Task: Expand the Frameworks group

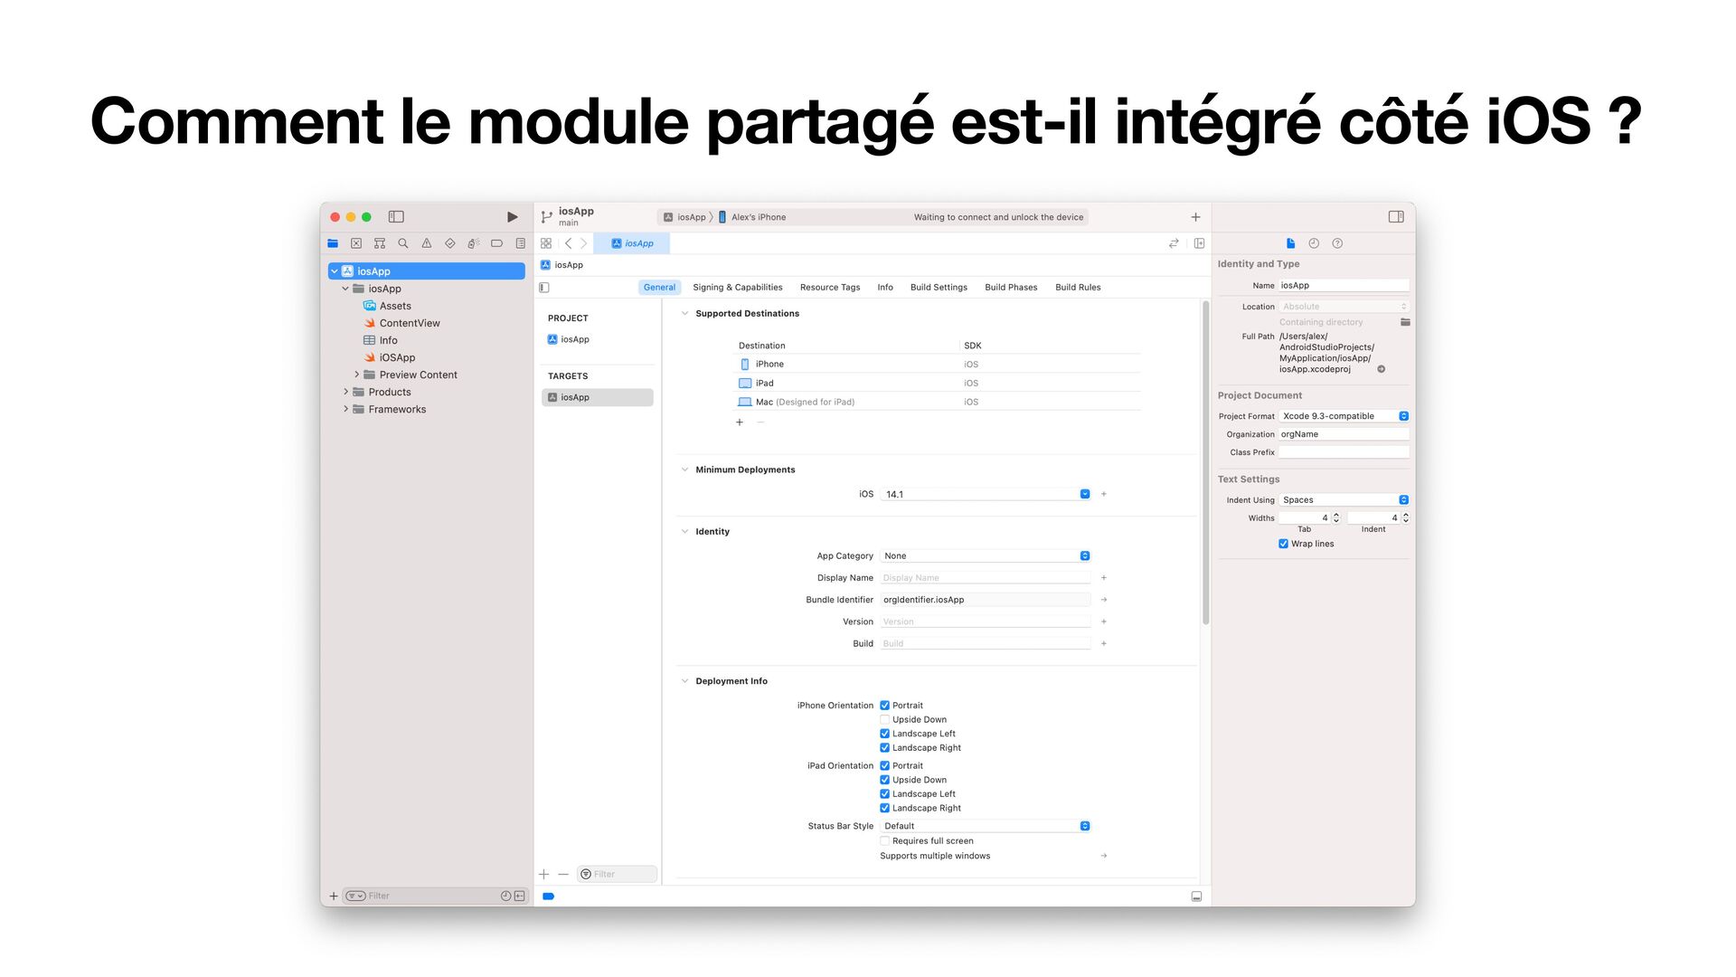Action: click(345, 409)
